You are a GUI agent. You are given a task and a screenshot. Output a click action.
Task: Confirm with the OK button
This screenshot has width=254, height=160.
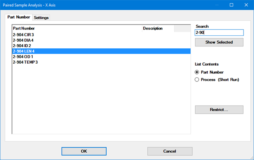84,151
